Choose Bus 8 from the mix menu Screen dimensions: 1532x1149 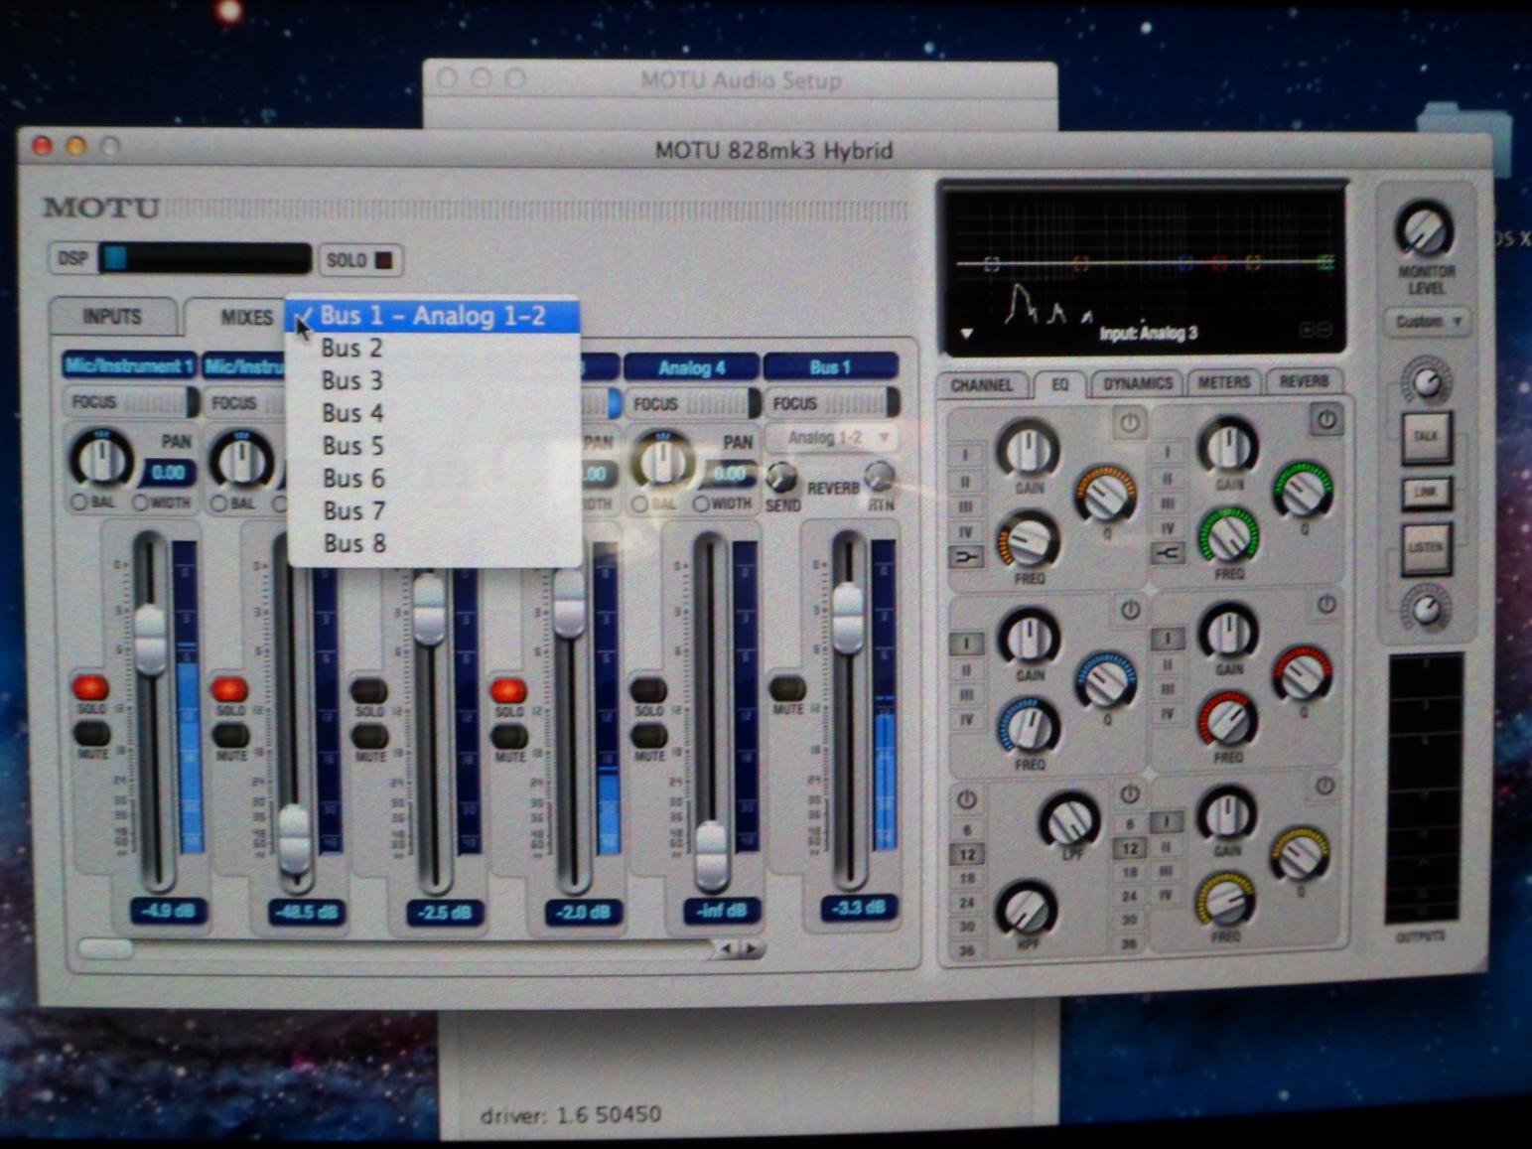tap(433, 543)
